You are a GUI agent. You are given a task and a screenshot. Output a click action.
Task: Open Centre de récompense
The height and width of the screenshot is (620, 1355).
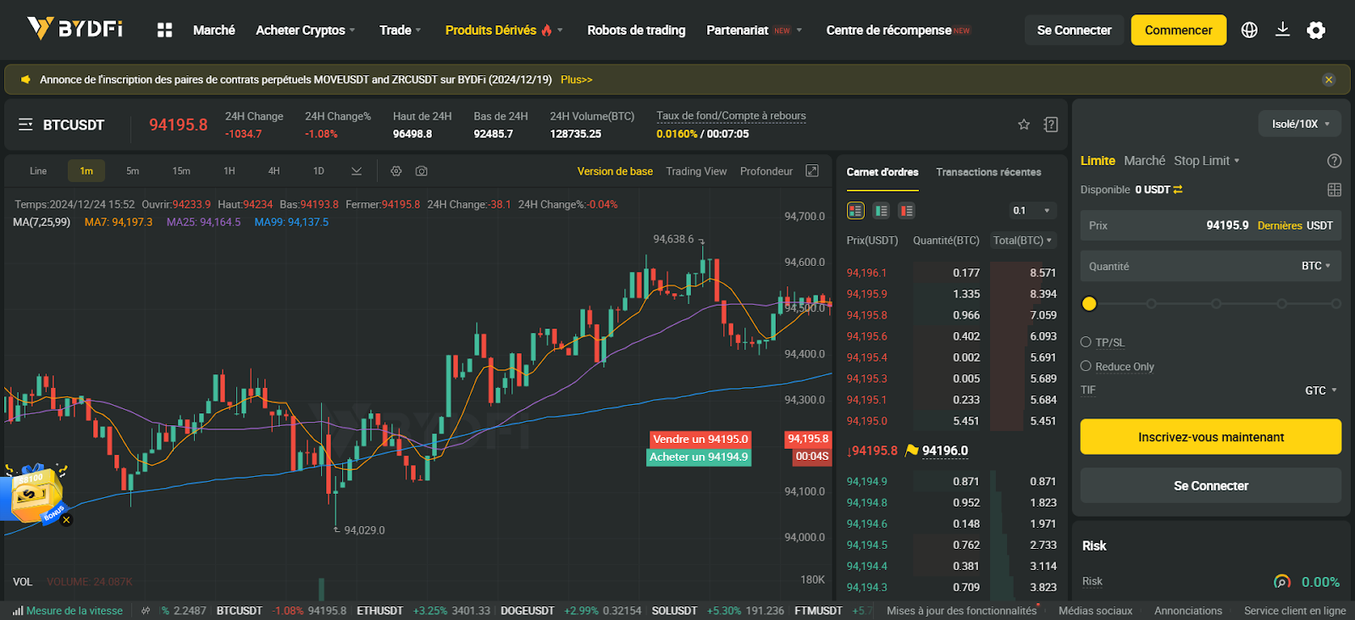898,30
